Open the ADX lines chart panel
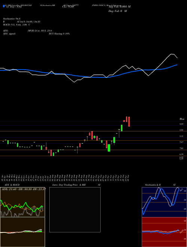 click(x=22, y=202)
